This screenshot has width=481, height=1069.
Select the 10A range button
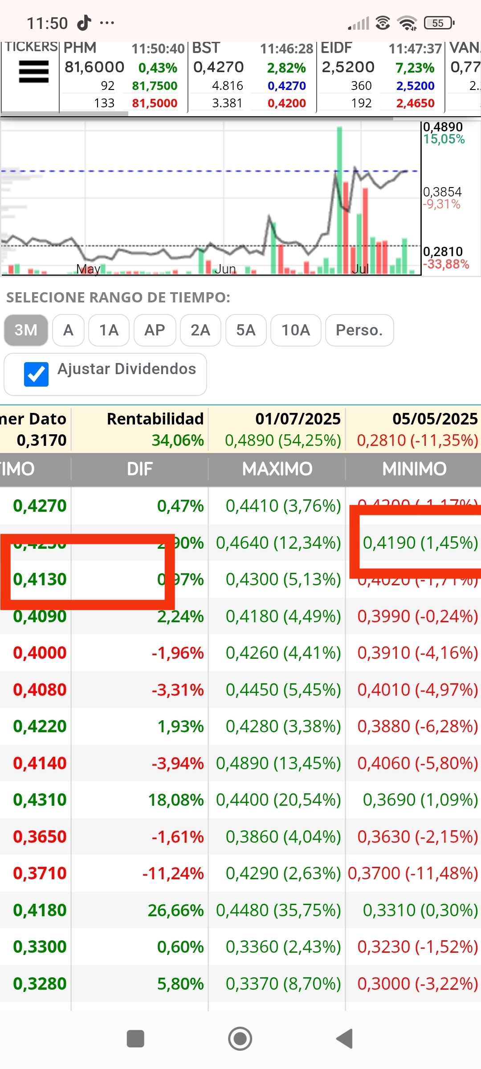pos(296,330)
